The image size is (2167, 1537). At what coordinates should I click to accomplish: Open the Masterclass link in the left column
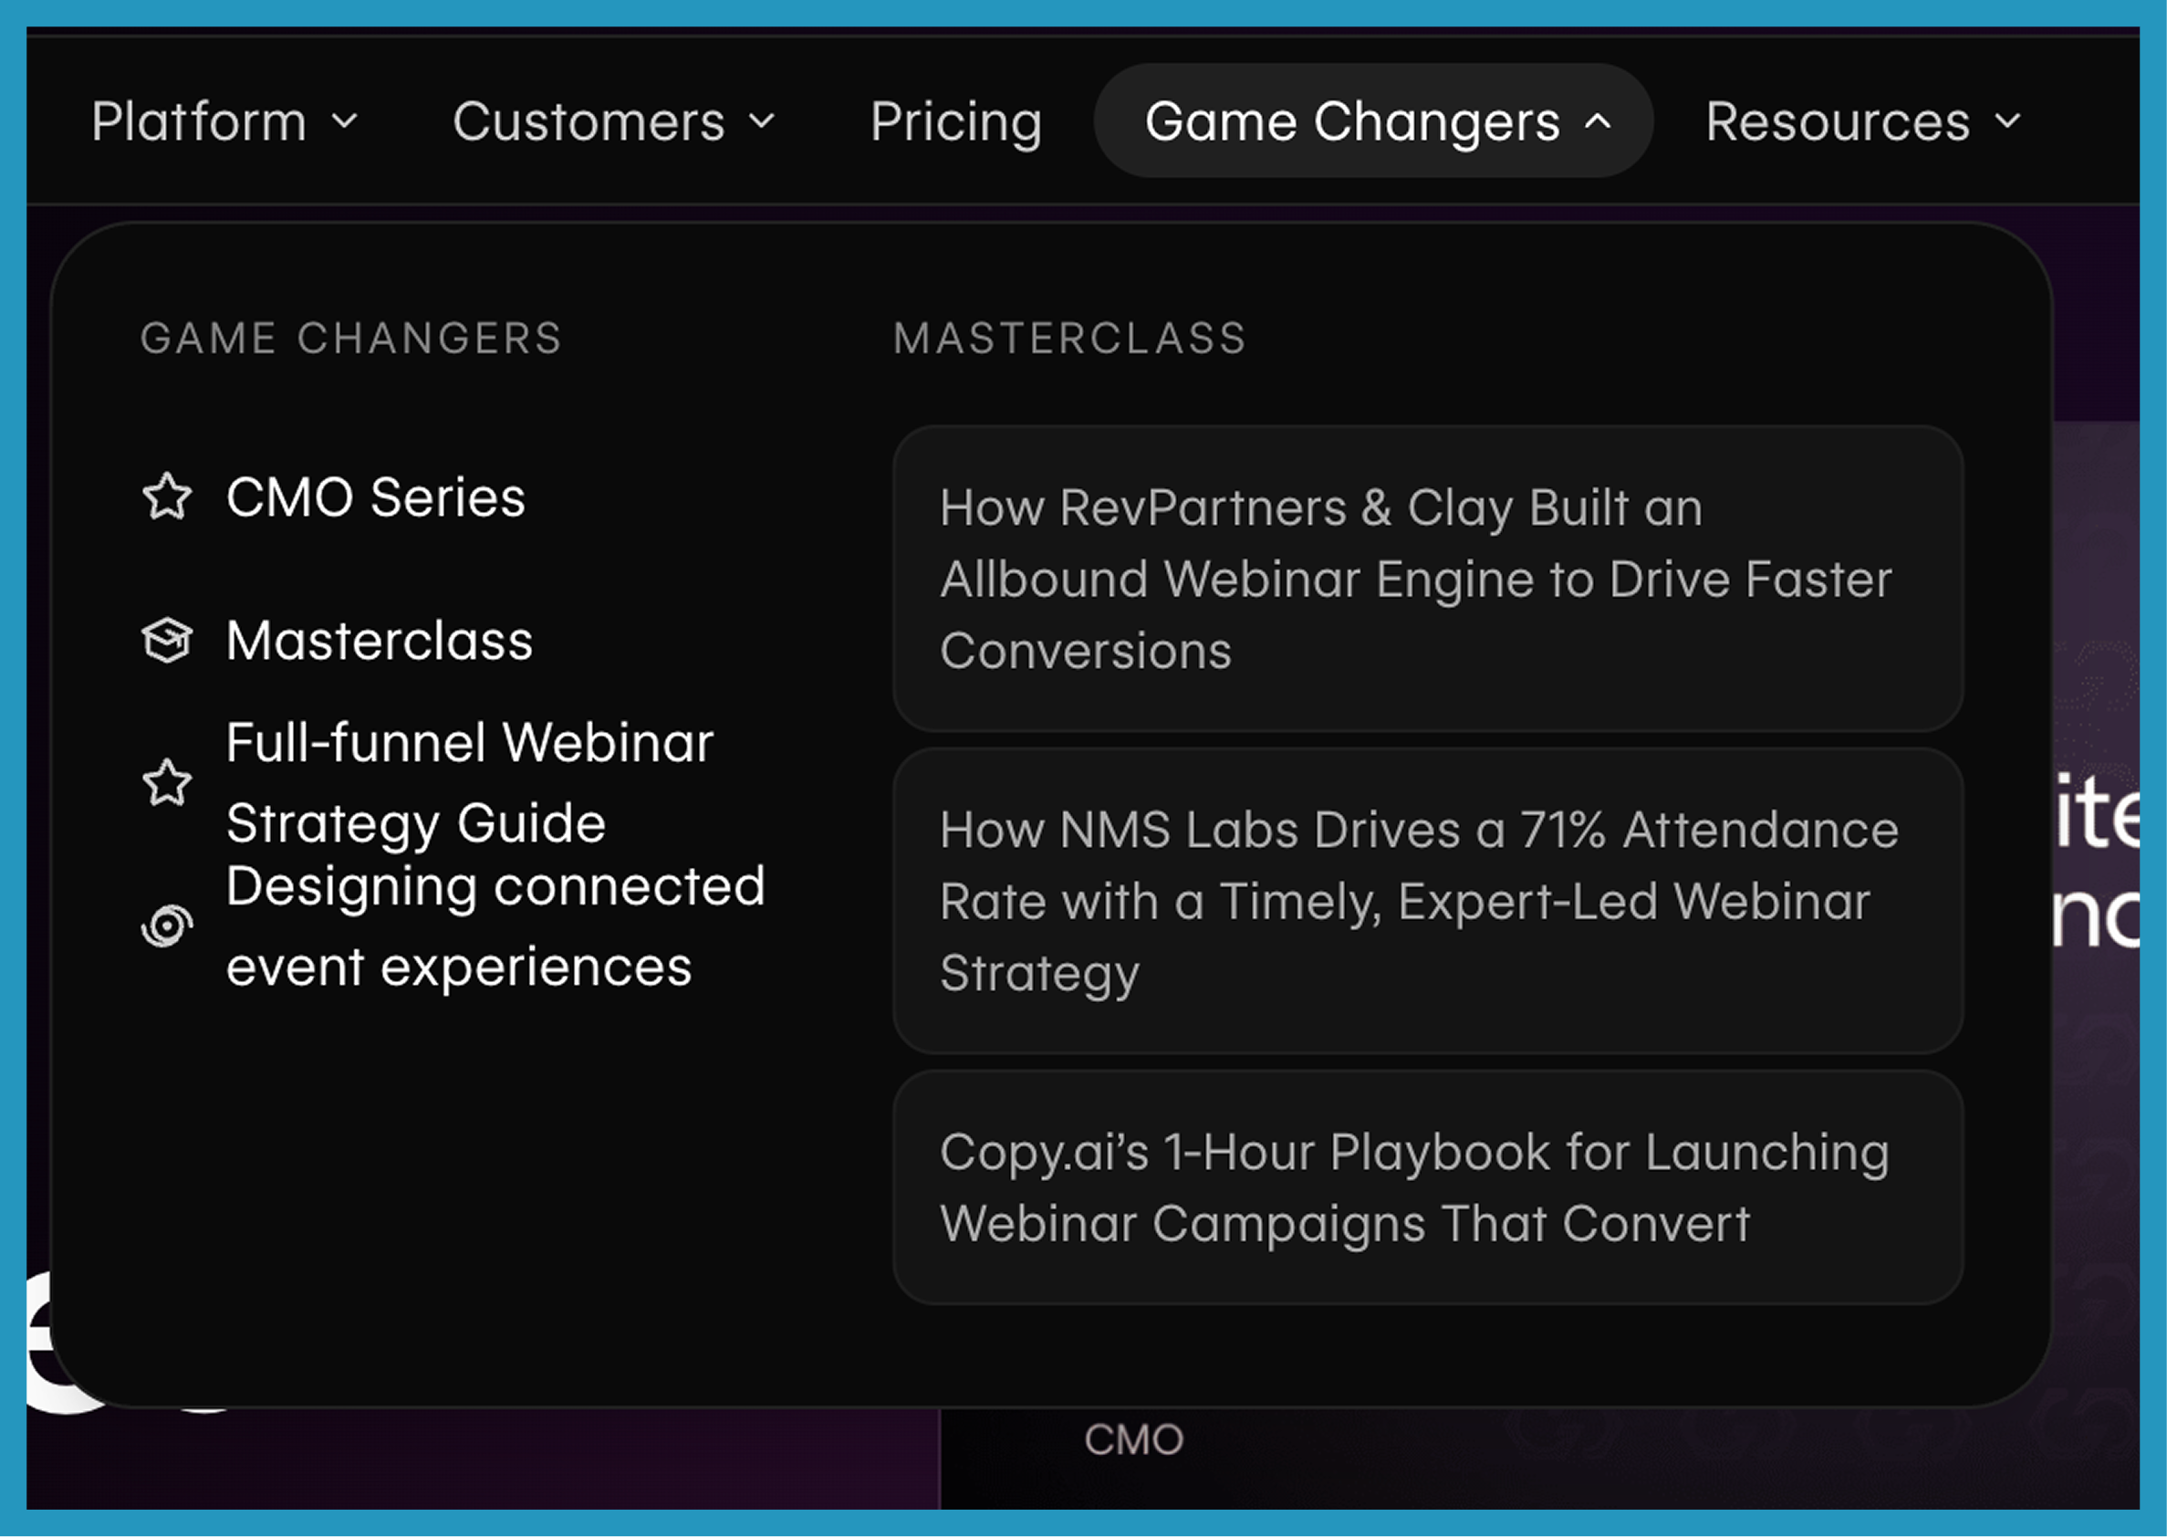coord(380,641)
